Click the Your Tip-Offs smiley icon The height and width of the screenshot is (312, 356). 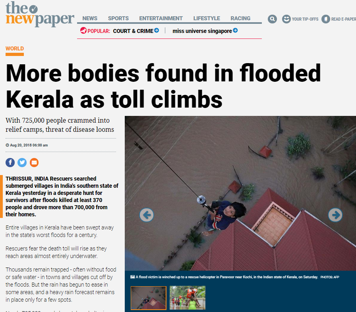286,19
